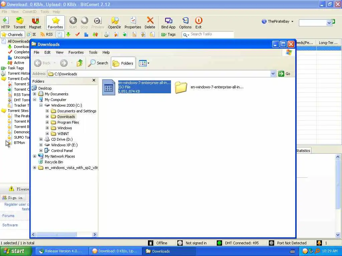Select the en-windows-7-enterprise folder

coord(209,87)
